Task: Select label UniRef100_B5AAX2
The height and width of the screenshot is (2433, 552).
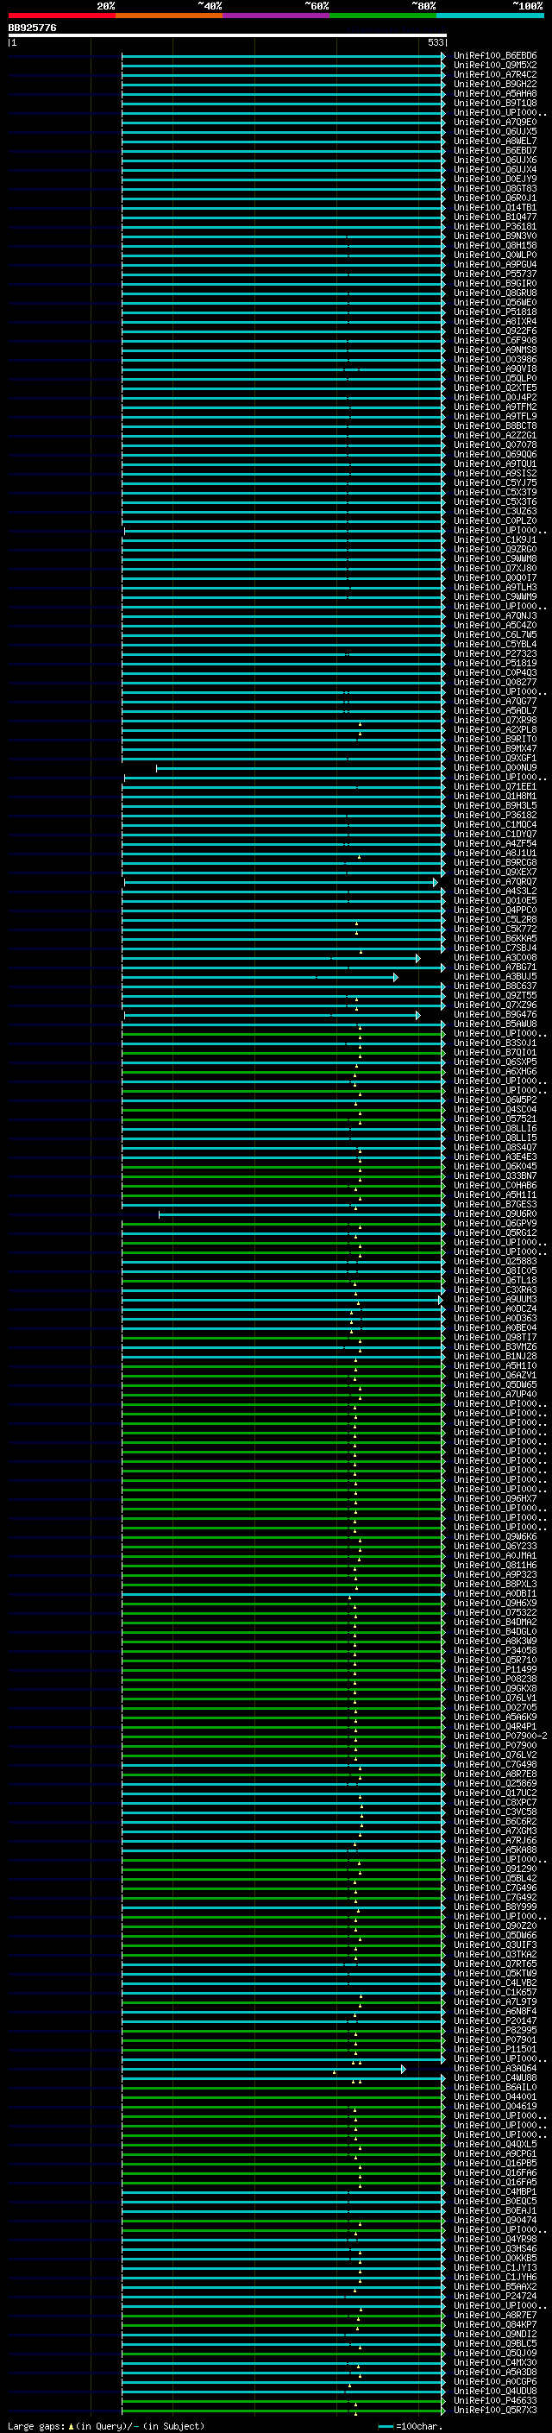Action: (x=495, y=2287)
